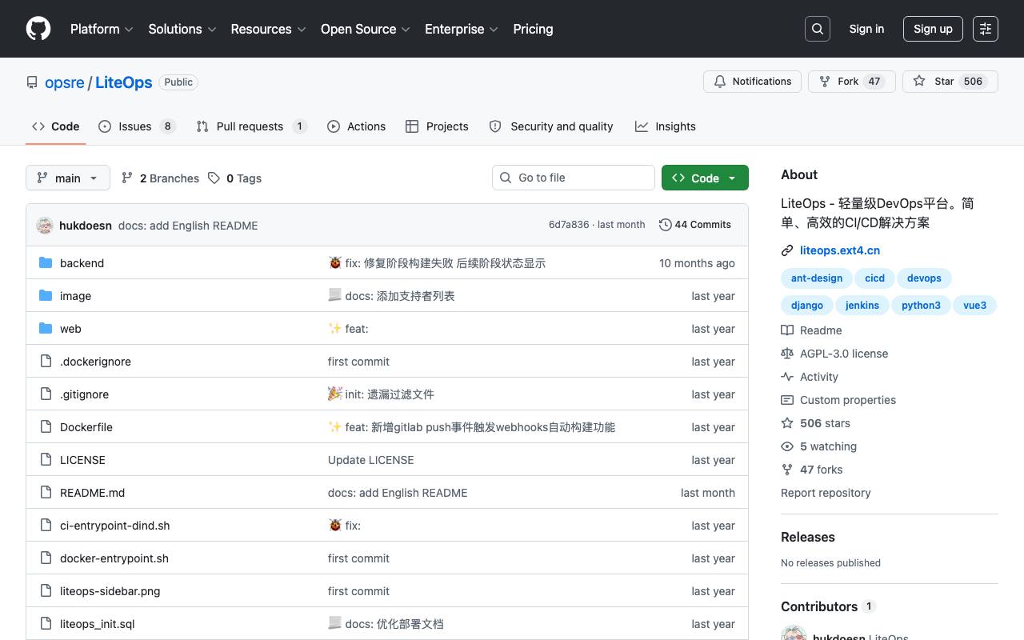1024x640 pixels.
Task: Open the Releases section heading
Action: pyautogui.click(x=808, y=537)
